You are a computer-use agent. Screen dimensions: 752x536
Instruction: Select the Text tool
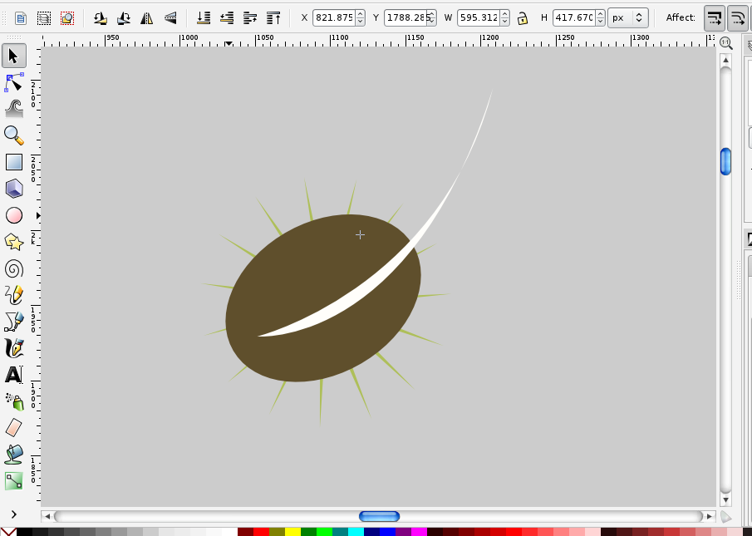13,375
